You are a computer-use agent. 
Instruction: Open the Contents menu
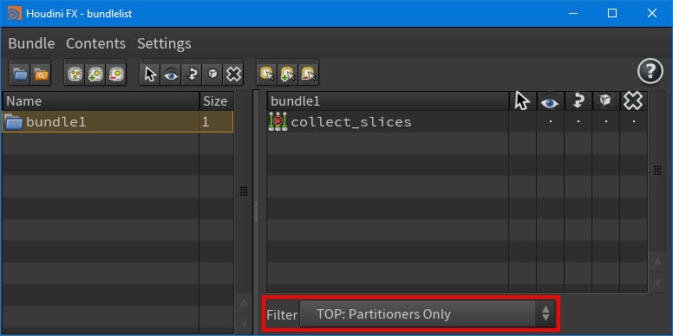pyautogui.click(x=95, y=43)
